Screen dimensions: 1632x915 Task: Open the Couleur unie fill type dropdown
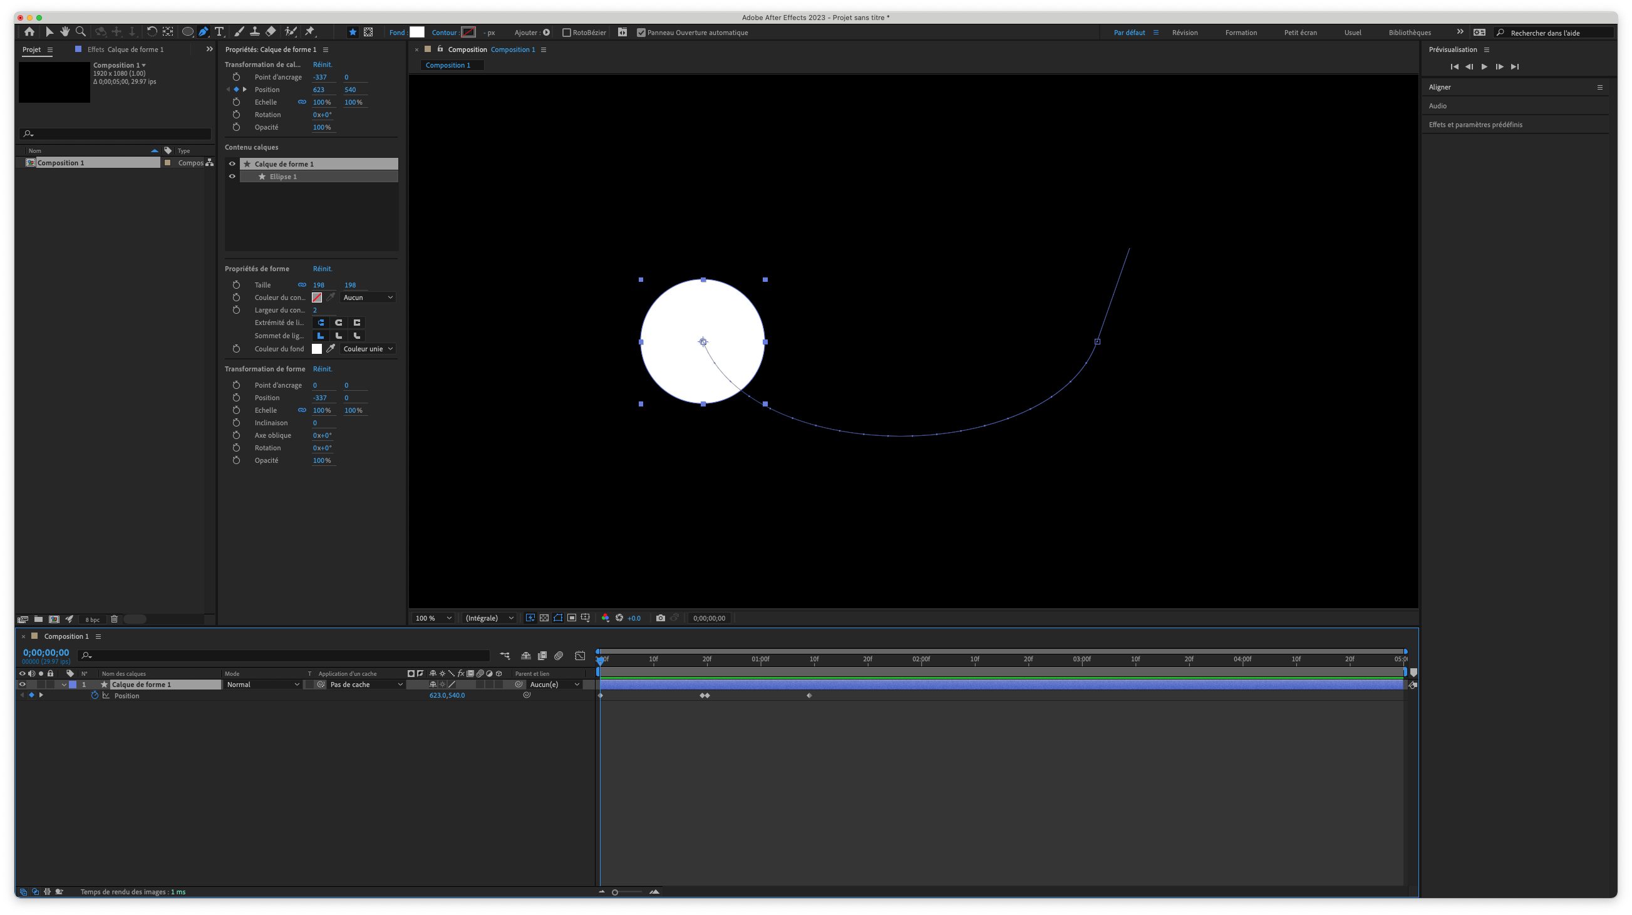pyautogui.click(x=368, y=348)
